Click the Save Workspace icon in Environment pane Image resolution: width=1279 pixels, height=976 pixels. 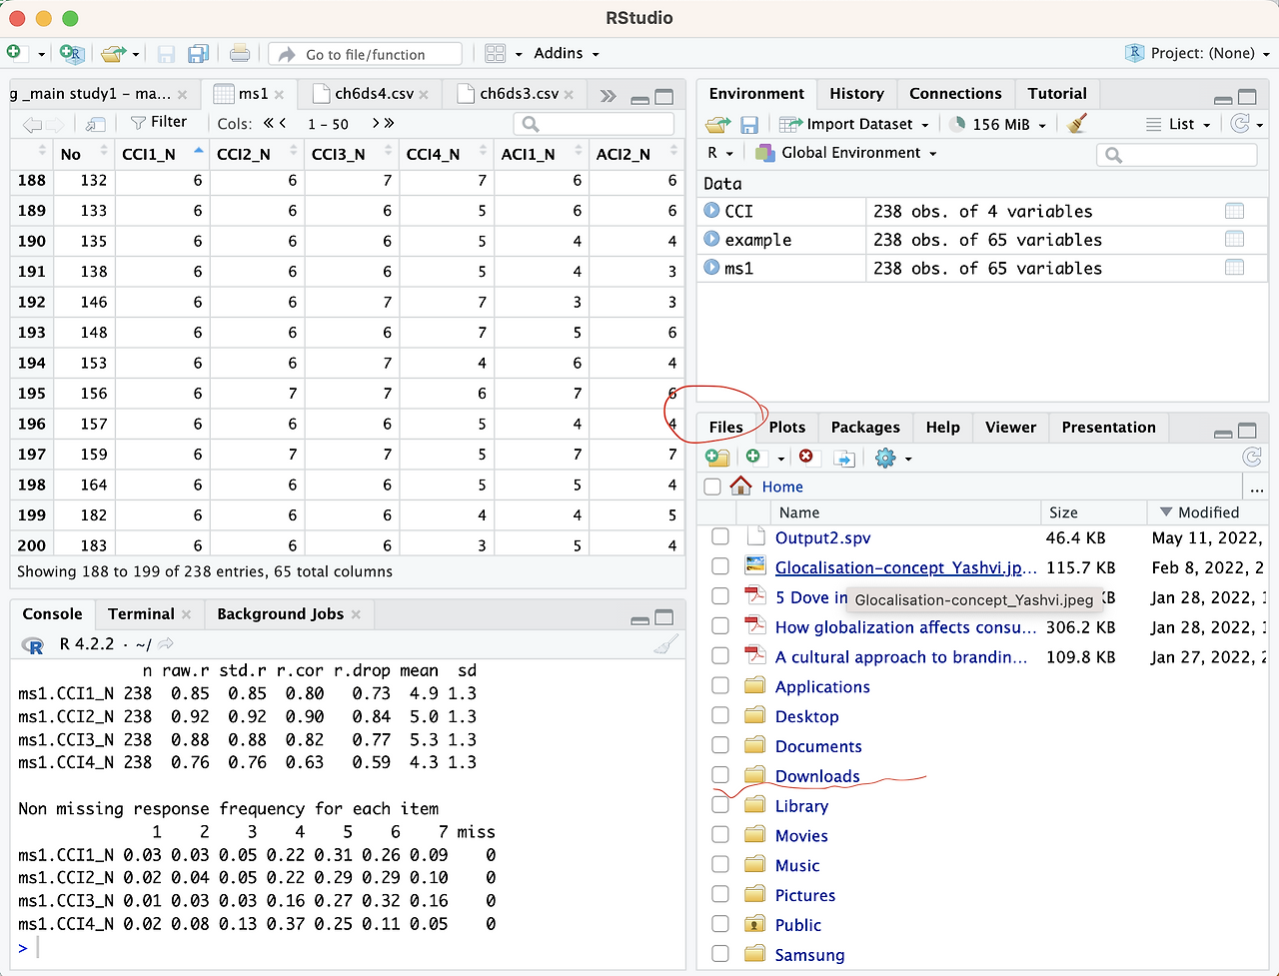click(748, 125)
